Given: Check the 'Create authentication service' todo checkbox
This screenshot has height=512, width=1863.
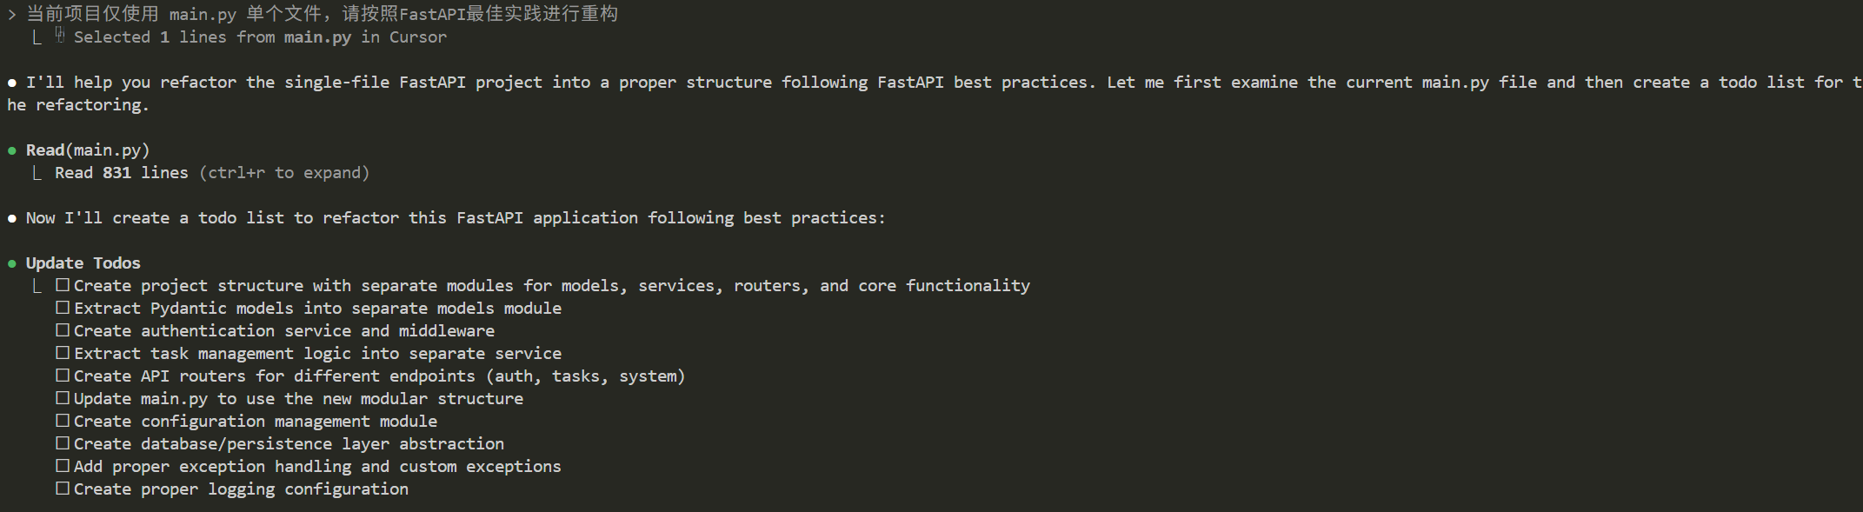Looking at the screenshot, I should pos(63,330).
